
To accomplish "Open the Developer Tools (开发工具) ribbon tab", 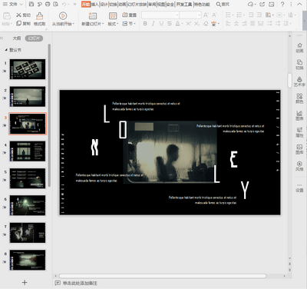I will point(184,5).
